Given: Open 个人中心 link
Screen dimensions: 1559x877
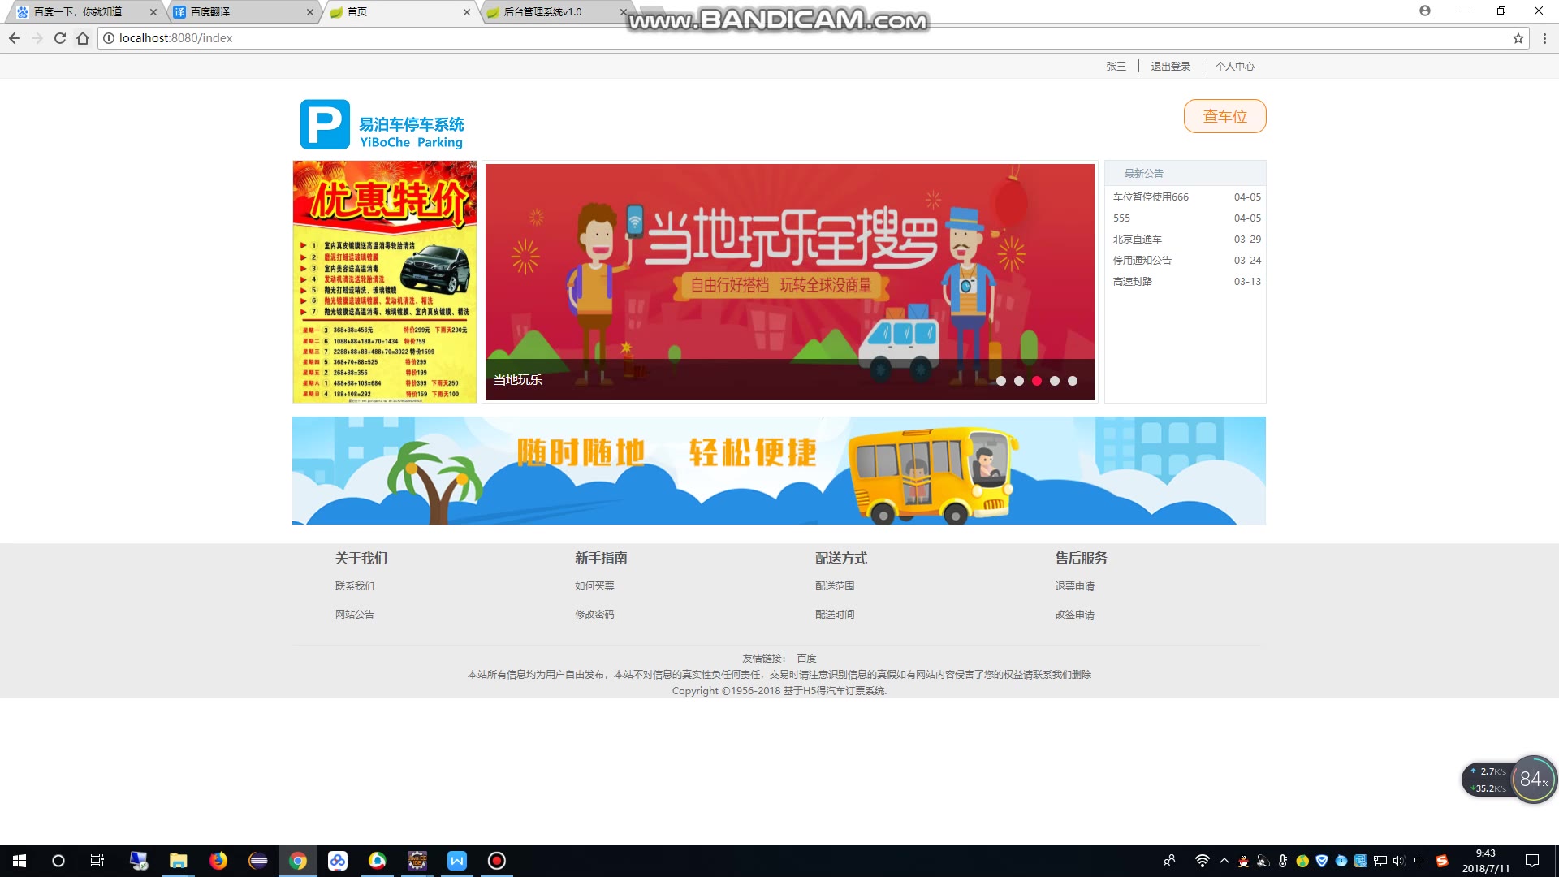Looking at the screenshot, I should pyautogui.click(x=1234, y=67).
